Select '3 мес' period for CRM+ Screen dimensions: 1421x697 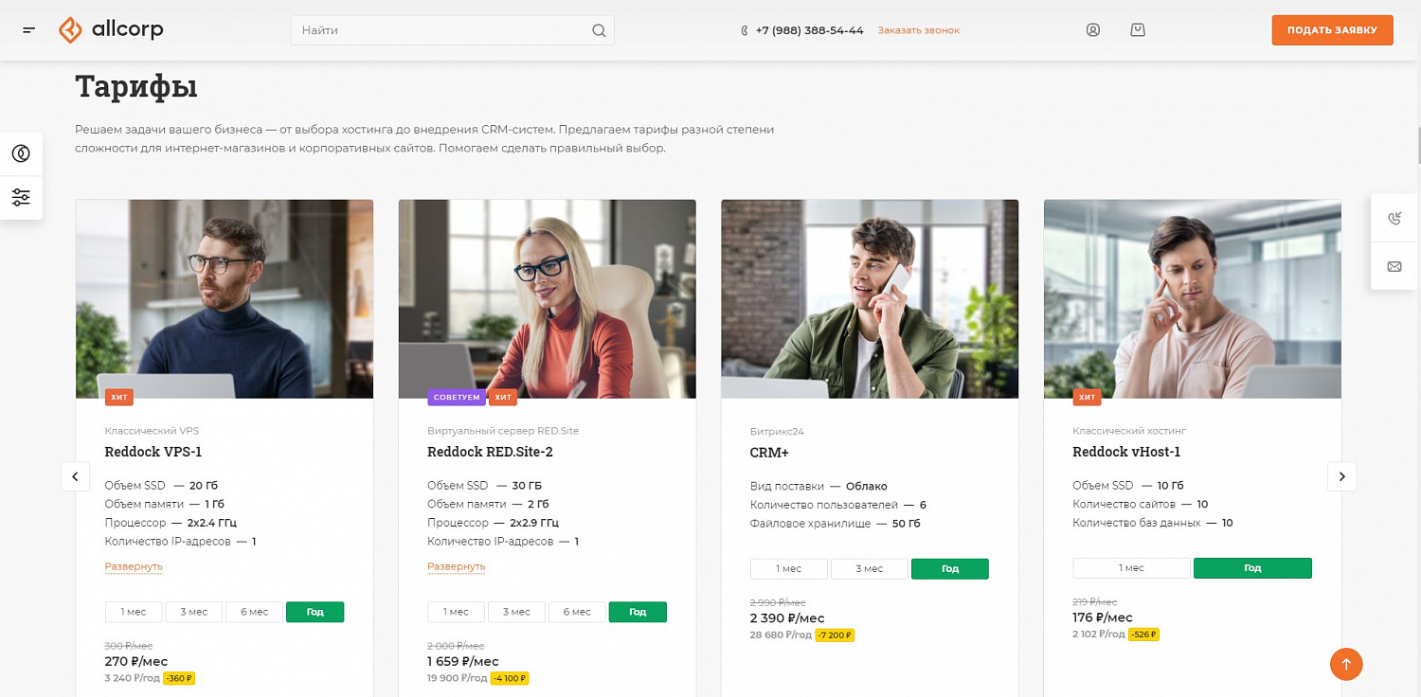pos(870,569)
